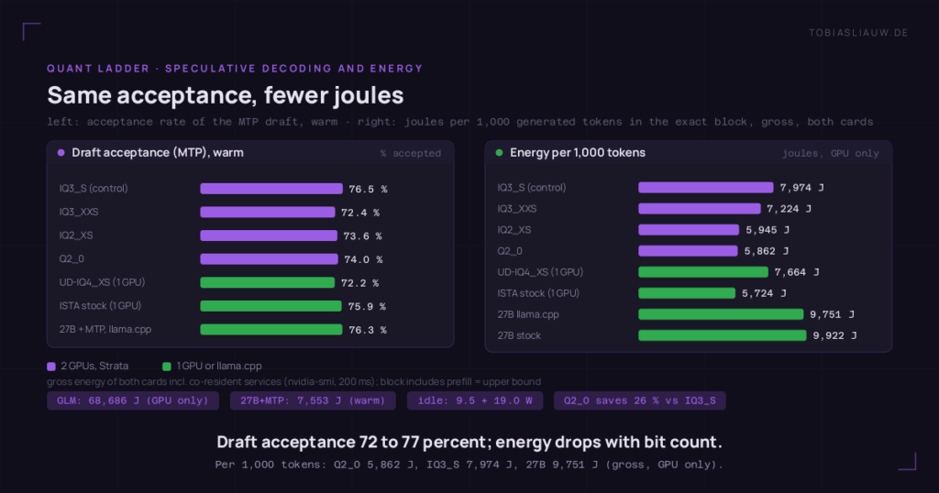Image resolution: width=939 pixels, height=493 pixels.
Task: Click the Energy per 1,000 tokens panel title
Action: point(578,152)
